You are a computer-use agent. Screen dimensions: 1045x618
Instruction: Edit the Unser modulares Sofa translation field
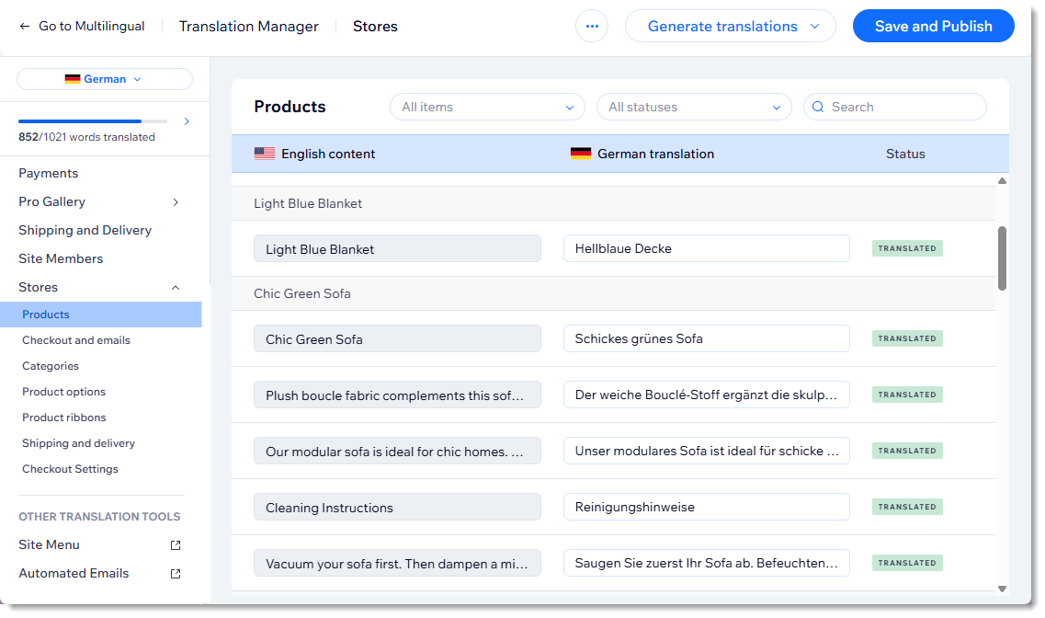pos(707,451)
